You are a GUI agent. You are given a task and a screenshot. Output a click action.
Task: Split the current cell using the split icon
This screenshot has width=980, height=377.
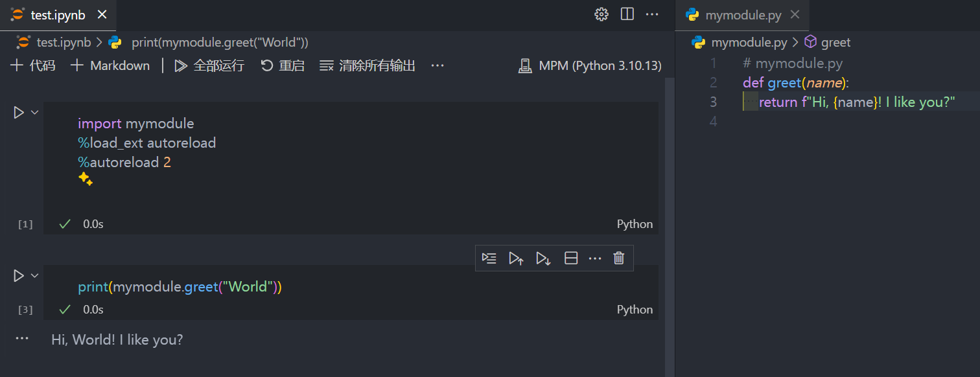(570, 258)
